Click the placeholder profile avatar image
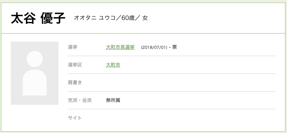This screenshot has height=133, width=287. 35,73
